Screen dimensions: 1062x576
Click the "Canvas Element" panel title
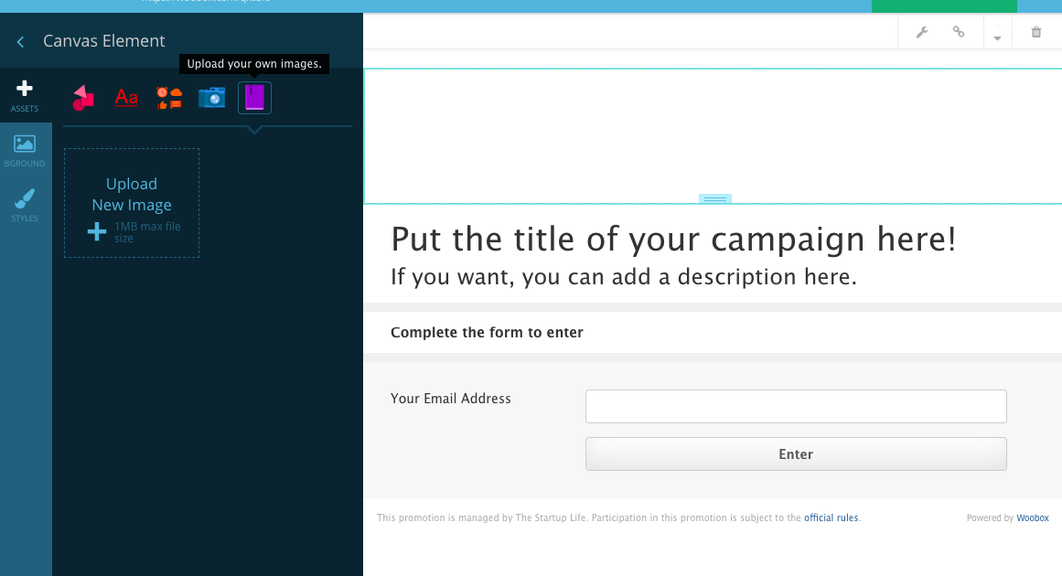(103, 41)
